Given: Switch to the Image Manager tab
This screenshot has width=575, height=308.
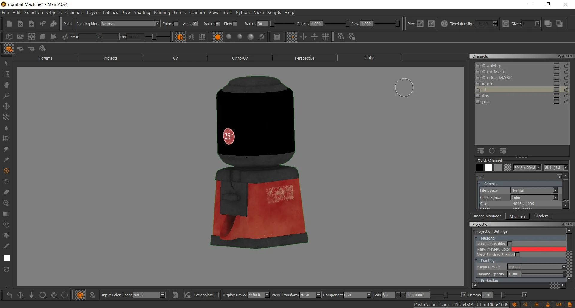Looking at the screenshot, I should click(x=487, y=216).
